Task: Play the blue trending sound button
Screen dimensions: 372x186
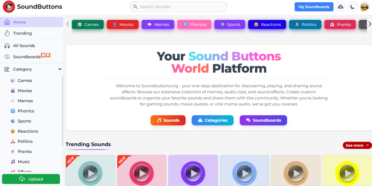Action: pos(245,173)
